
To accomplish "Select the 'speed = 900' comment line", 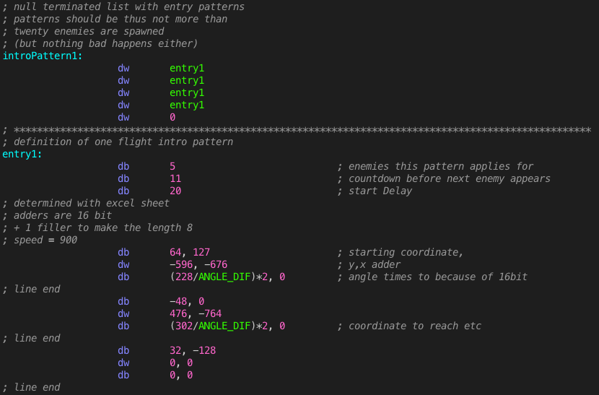I will click(x=40, y=240).
